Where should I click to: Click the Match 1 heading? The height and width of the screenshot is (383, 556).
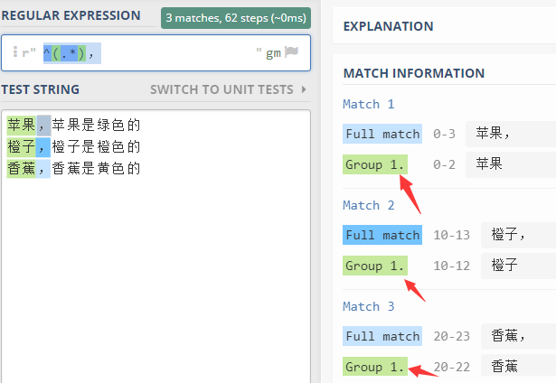click(369, 104)
